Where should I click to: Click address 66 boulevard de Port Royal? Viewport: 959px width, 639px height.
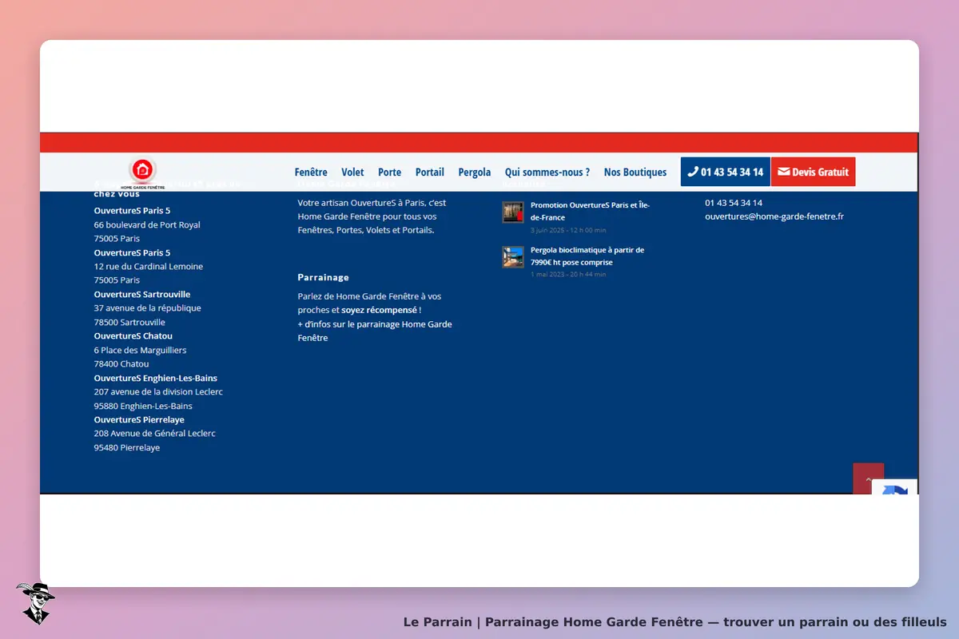[x=147, y=225]
